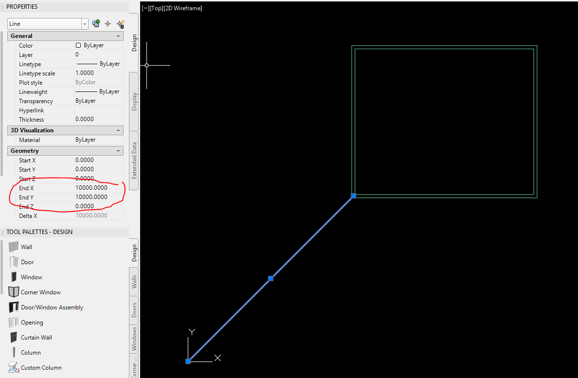Click the grip at line endpoint near rectangle

tap(353, 196)
